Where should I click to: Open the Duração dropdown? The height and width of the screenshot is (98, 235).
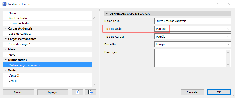(x=192, y=44)
